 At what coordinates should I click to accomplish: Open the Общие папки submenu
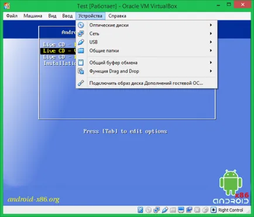(x=146, y=50)
